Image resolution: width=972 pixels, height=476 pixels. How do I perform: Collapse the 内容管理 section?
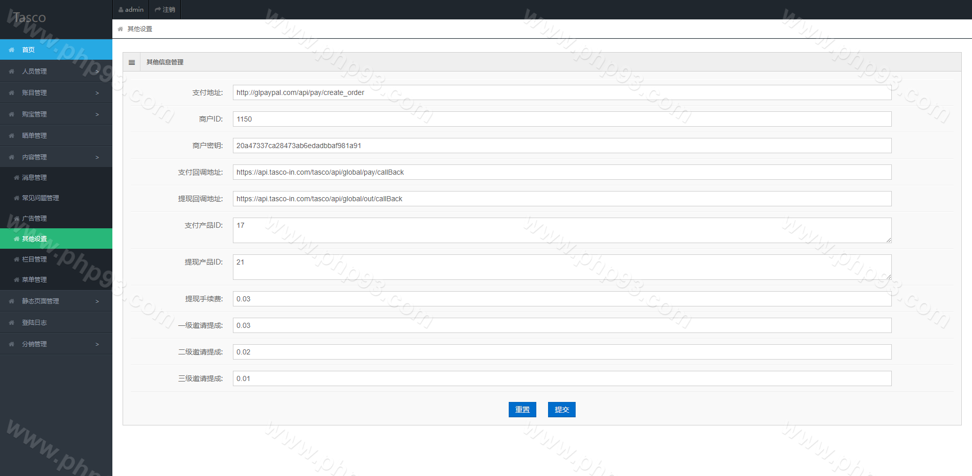(97, 157)
